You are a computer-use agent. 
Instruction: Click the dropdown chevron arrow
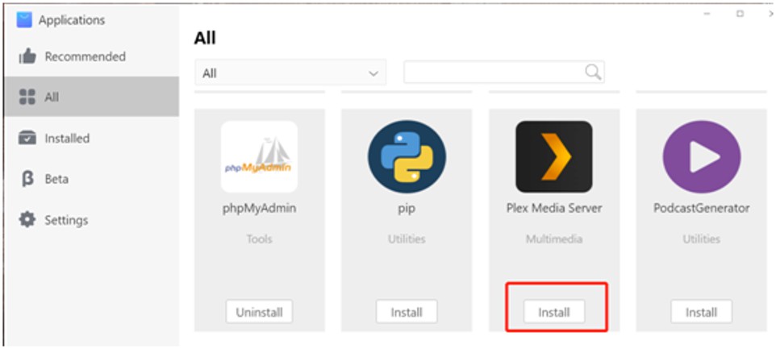(373, 73)
